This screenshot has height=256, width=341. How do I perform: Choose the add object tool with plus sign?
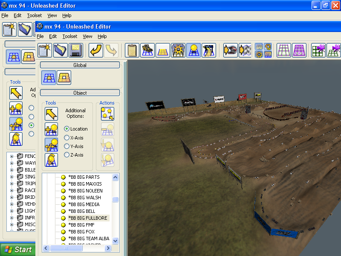pos(52,129)
